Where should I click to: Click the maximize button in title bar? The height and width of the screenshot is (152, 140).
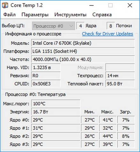pyautogui.click(x=110, y=5)
